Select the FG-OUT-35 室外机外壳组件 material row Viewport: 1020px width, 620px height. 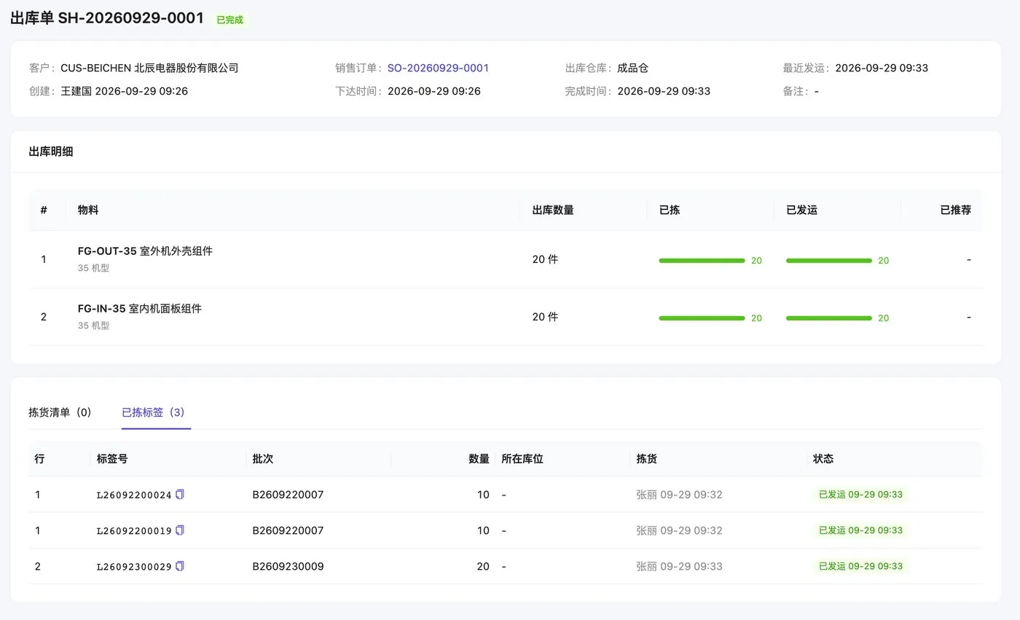click(506, 259)
